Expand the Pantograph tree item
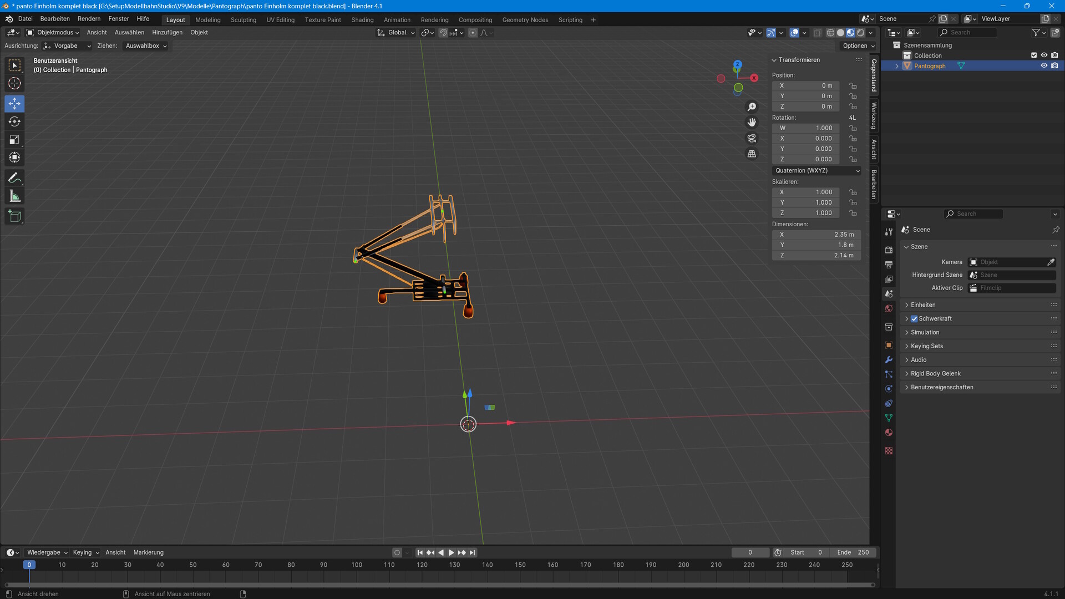The image size is (1065, 599). point(896,66)
